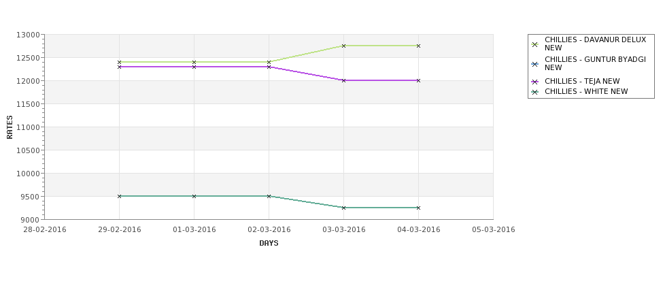Select the CHILLIES - GUNTUR BYADGI NEW legend label
Viewport: 663px width, 292px height.
pos(596,63)
